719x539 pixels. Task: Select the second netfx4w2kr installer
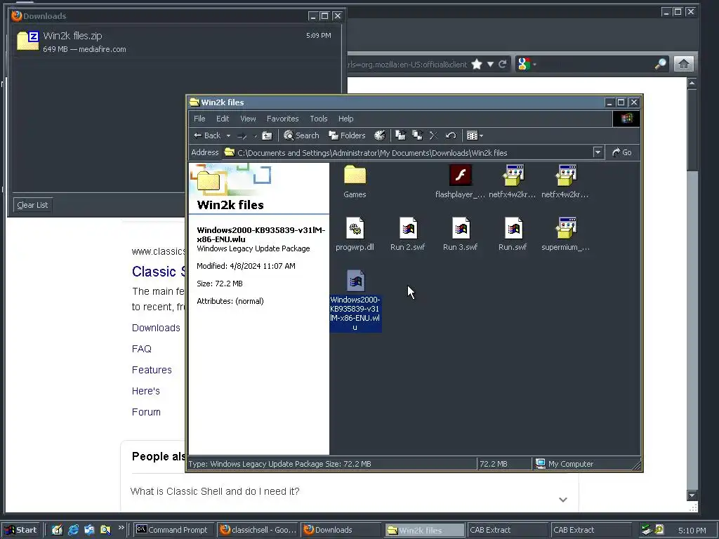[565, 182]
